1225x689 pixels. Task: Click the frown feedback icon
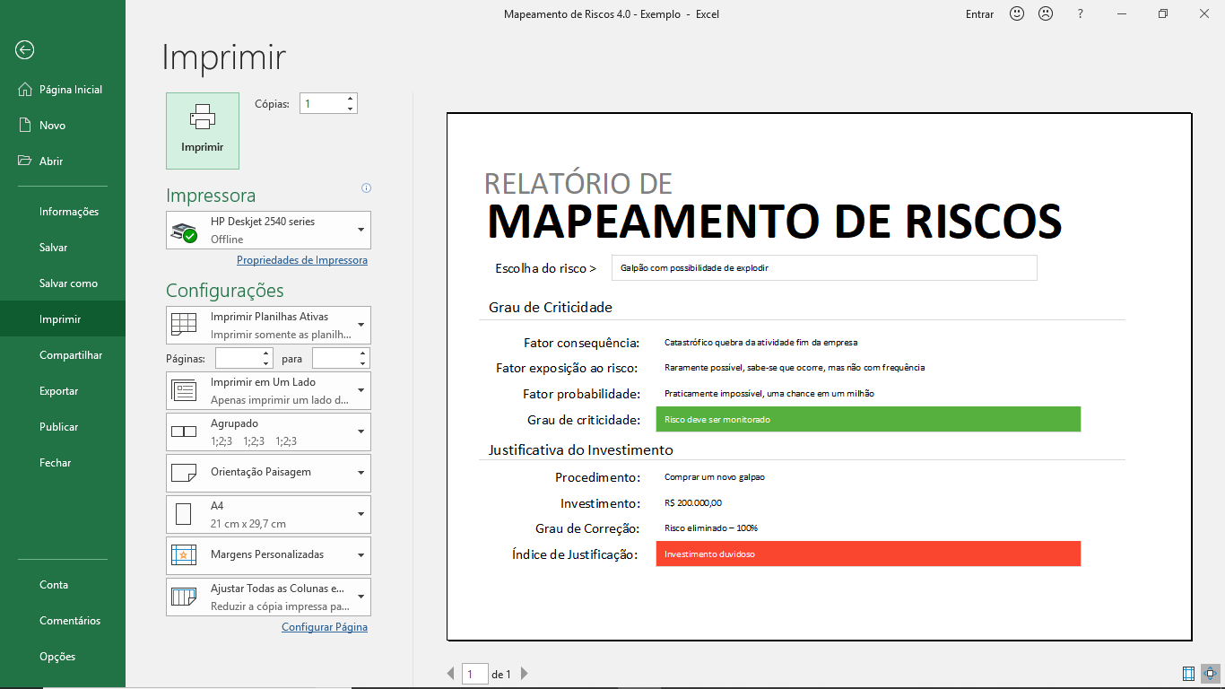[x=1046, y=13]
